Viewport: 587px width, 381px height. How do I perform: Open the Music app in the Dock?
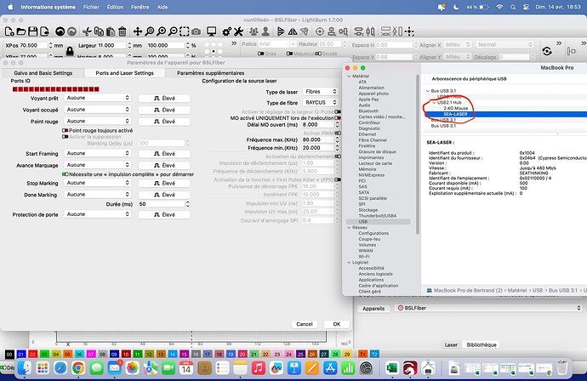coord(259,368)
